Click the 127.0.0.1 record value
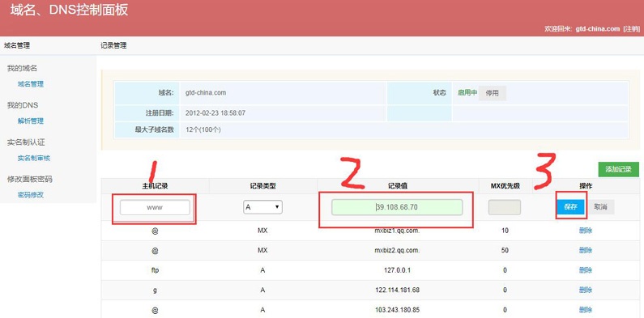Viewport: 644px width, 318px height. point(397,270)
